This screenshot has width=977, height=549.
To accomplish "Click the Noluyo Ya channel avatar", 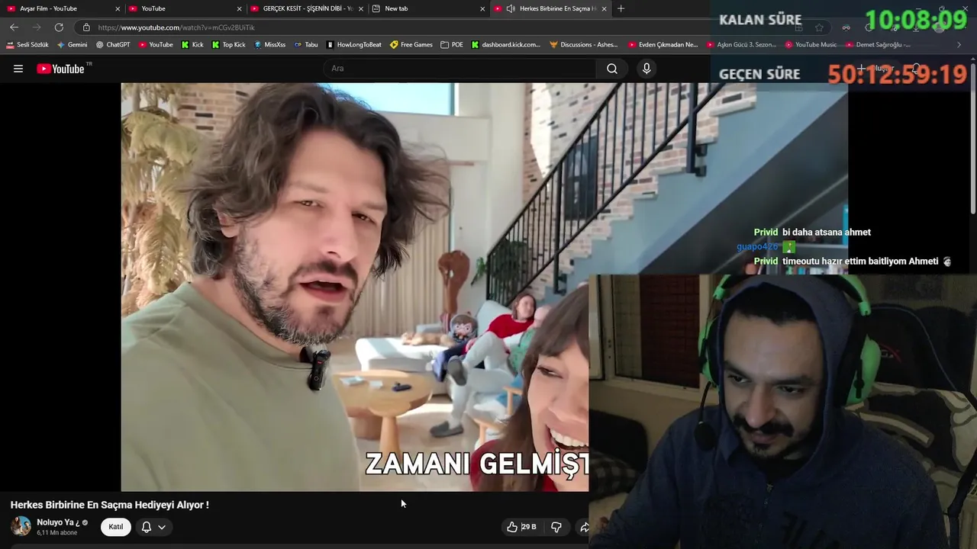I will (x=21, y=526).
